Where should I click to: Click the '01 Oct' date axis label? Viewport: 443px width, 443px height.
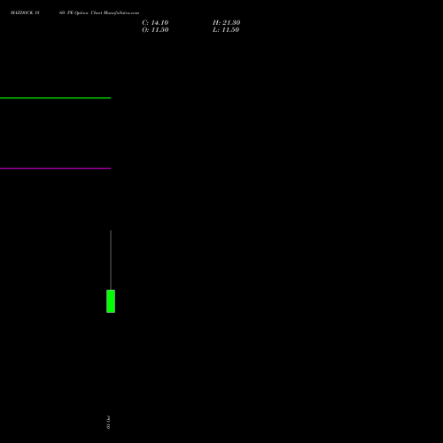coord(108,423)
